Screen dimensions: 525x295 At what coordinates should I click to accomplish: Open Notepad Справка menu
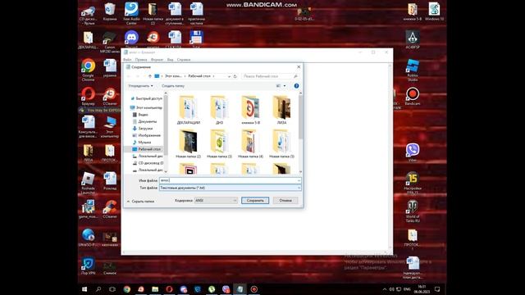[184, 60]
